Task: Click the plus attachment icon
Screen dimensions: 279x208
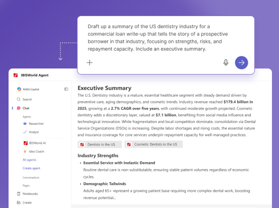Action: point(90,62)
